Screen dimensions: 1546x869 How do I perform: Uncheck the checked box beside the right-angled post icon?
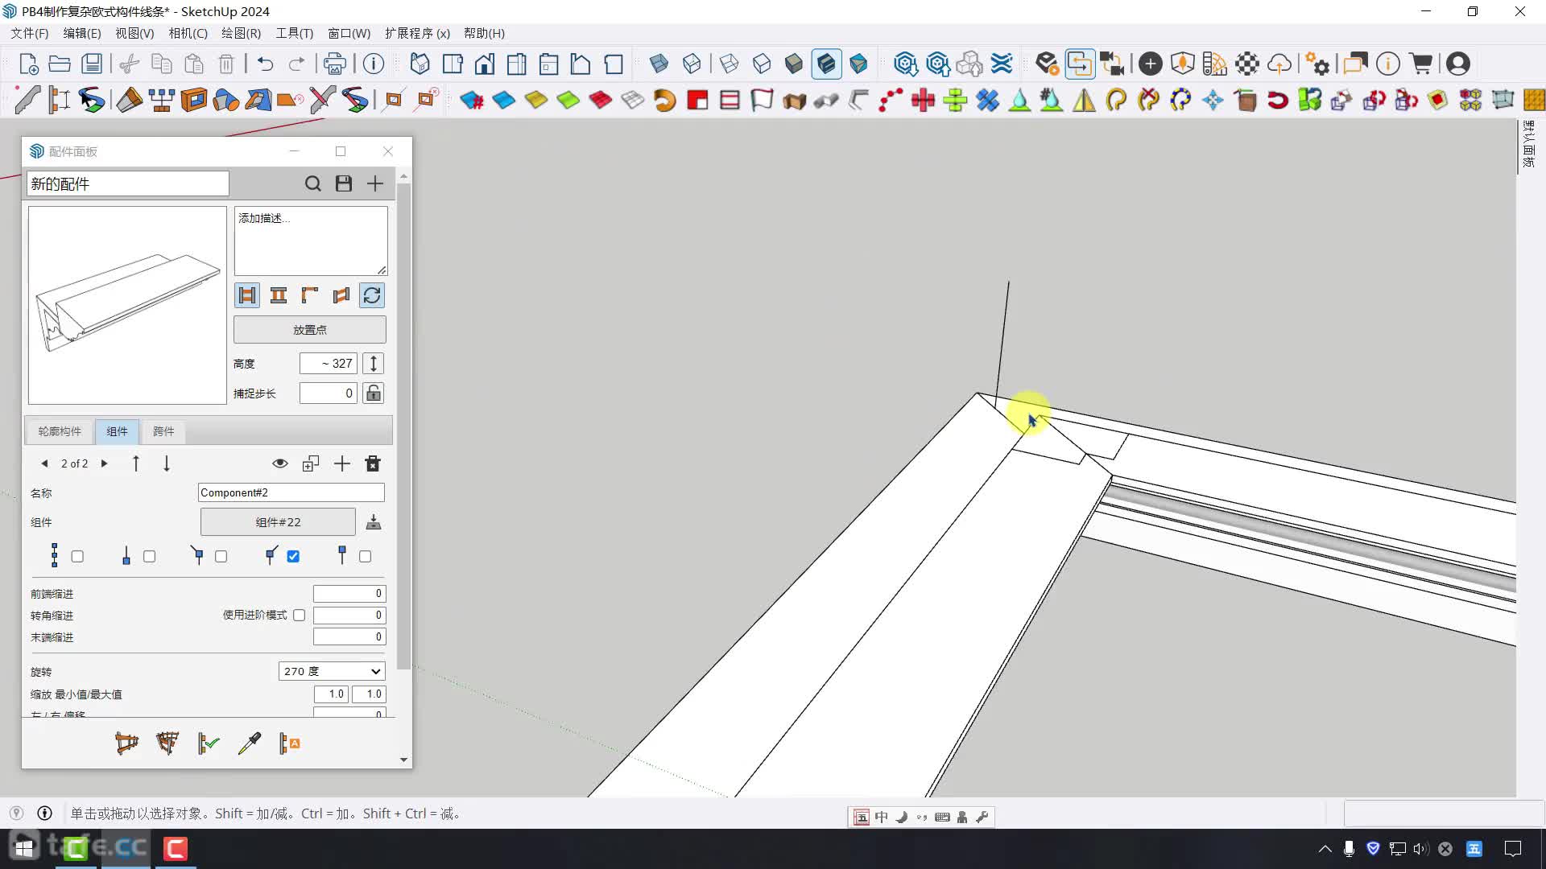(x=293, y=556)
